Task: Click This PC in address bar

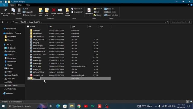Action: pos(23,22)
